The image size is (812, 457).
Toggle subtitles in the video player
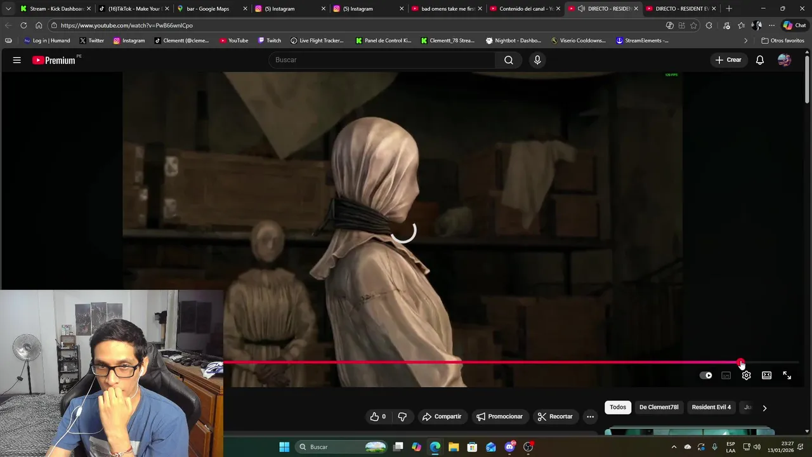[726, 375]
